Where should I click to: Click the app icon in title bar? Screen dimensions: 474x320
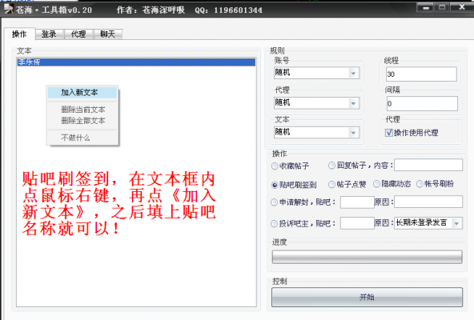(9, 9)
